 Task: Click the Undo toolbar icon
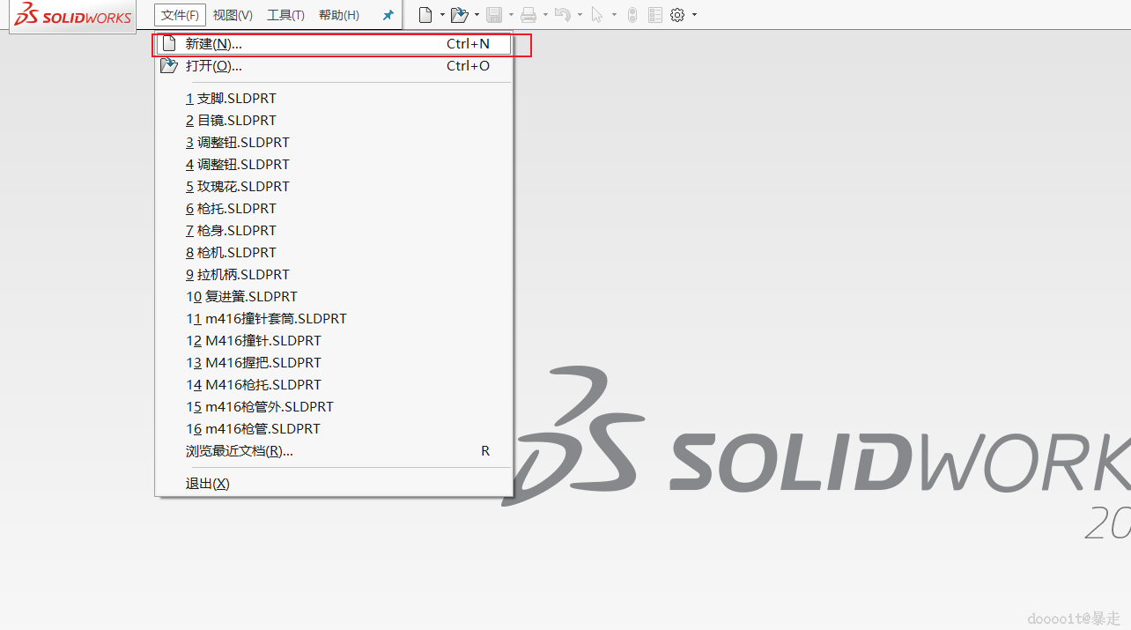(x=563, y=15)
